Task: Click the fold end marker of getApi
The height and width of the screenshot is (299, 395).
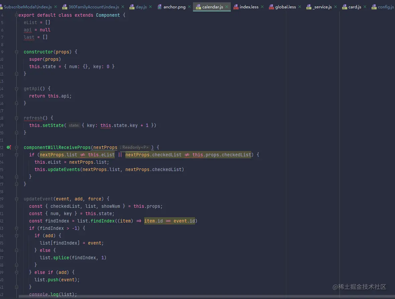Action: [16, 103]
